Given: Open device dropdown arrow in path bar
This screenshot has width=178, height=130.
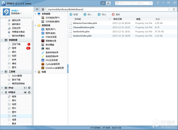Looking at the screenshot, I should pyautogui.click(x=46, y=9).
